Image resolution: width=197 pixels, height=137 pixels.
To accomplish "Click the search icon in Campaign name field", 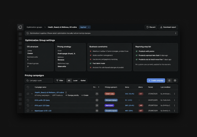I will pyautogui.click(x=28, y=81).
